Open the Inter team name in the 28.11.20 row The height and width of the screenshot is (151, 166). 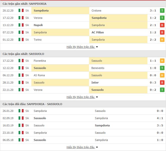pos(95,83)
